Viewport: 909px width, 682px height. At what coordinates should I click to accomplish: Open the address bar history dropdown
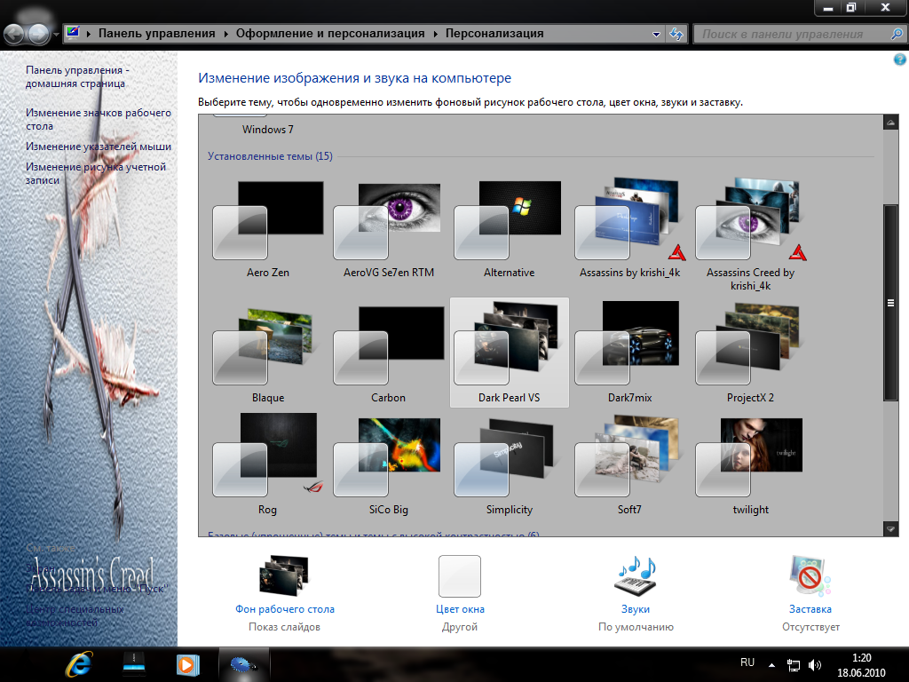click(x=656, y=35)
